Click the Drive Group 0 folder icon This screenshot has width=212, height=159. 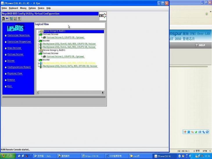[x=42, y=31]
